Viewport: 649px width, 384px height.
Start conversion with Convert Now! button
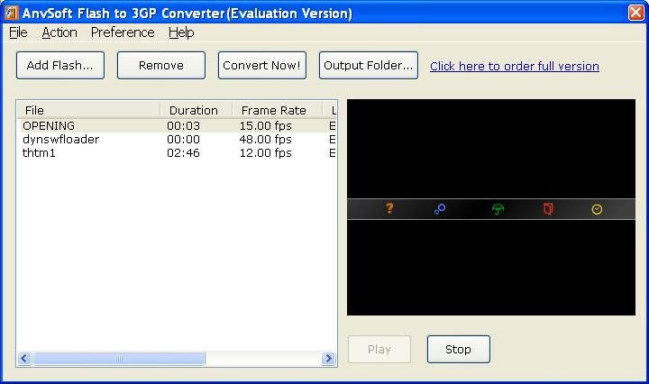tap(262, 66)
